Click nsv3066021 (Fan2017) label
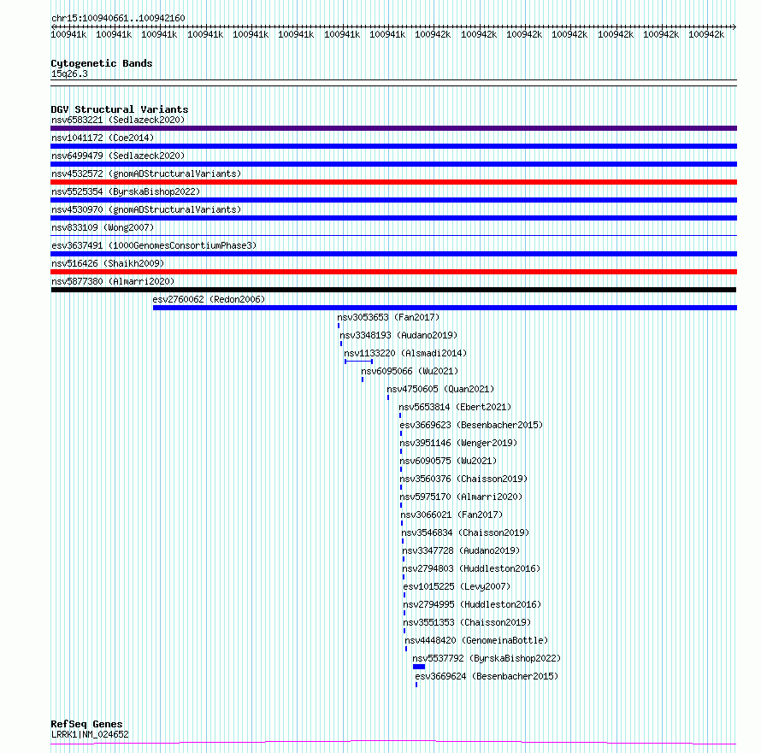Screen dimensions: 761x753 451,515
